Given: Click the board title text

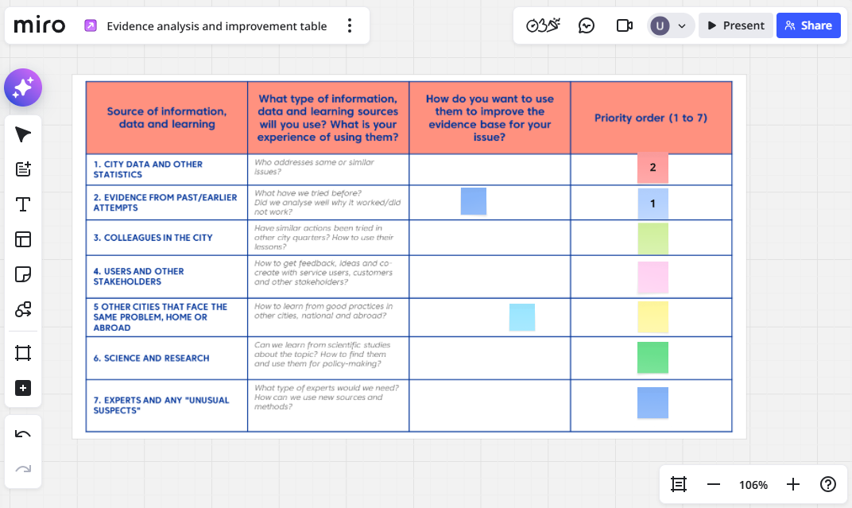Looking at the screenshot, I should 216,26.
